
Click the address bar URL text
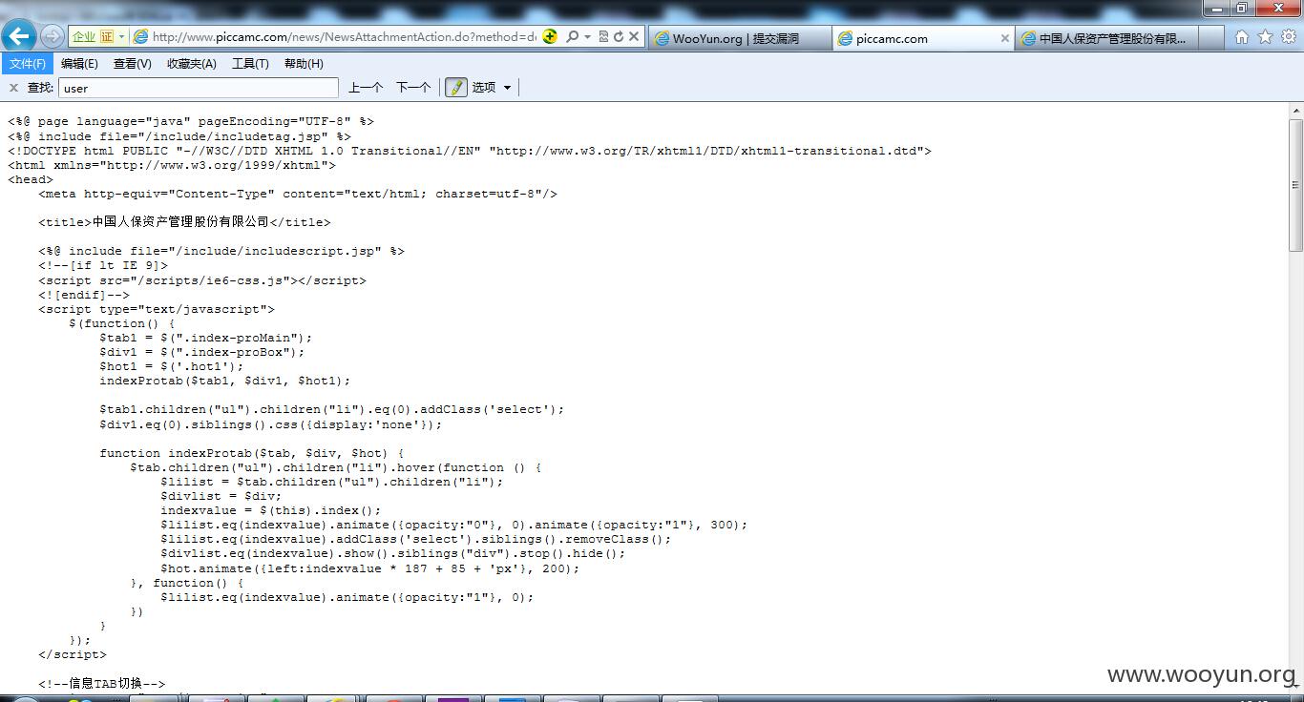point(344,36)
